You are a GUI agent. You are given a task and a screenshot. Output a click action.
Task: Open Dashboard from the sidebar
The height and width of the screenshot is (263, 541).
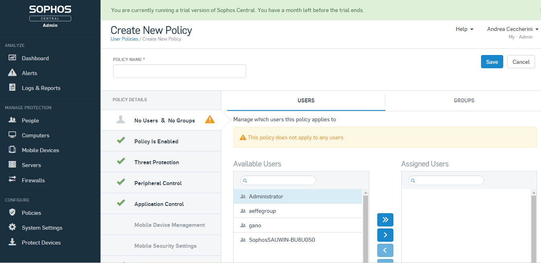click(35, 58)
